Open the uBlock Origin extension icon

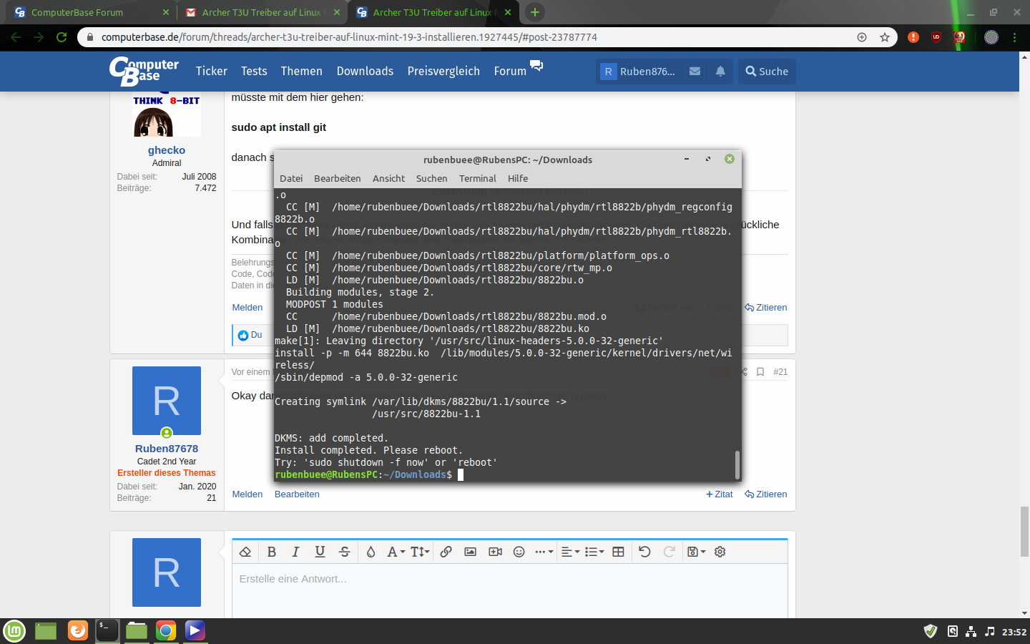[x=936, y=37]
